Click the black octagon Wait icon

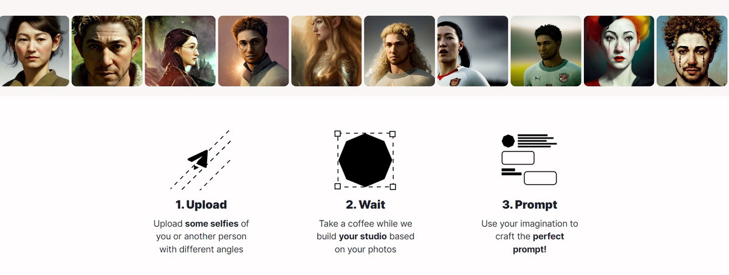[365, 161]
